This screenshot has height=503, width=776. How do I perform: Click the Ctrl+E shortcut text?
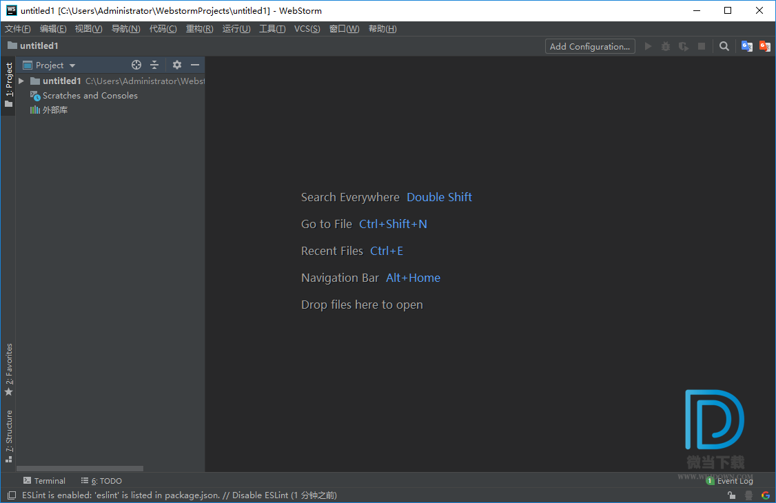[x=387, y=251]
